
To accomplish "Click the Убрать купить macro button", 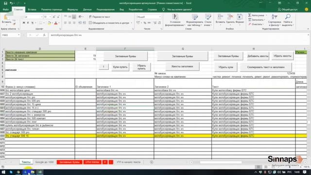I will coord(141,67).
